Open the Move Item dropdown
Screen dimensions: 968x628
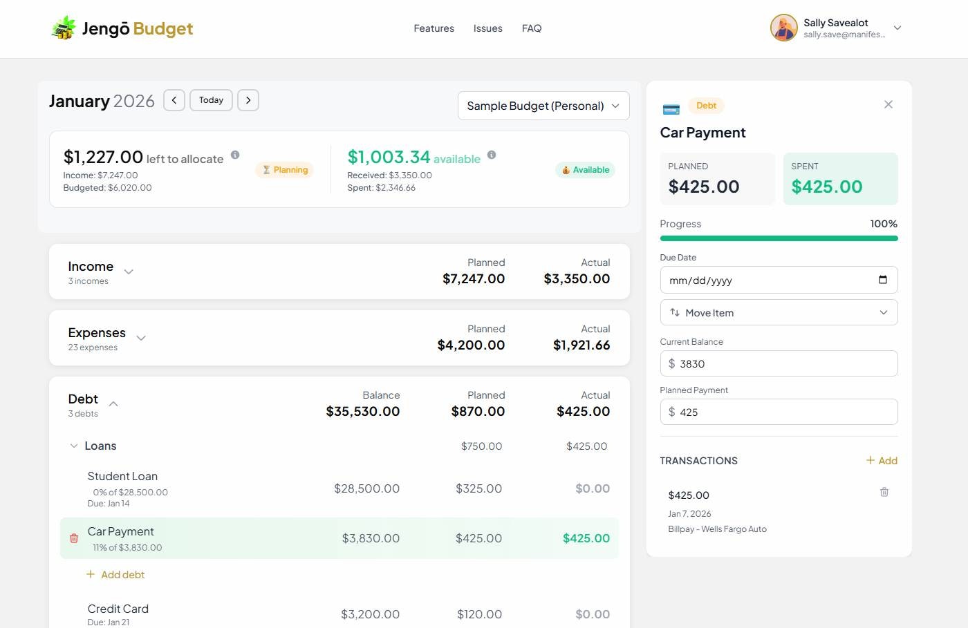click(x=779, y=312)
